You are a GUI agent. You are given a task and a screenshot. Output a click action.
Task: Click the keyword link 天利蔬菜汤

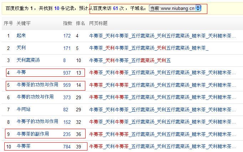[28, 60]
